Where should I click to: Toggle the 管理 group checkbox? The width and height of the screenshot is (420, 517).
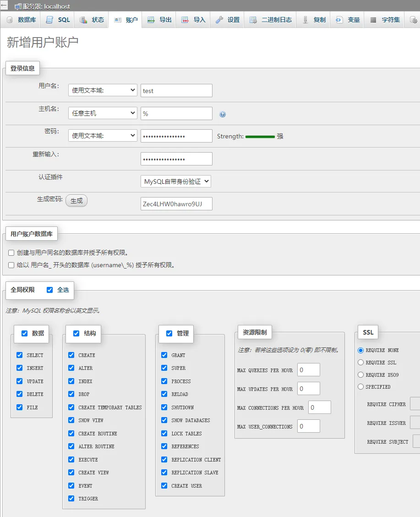pyautogui.click(x=169, y=333)
